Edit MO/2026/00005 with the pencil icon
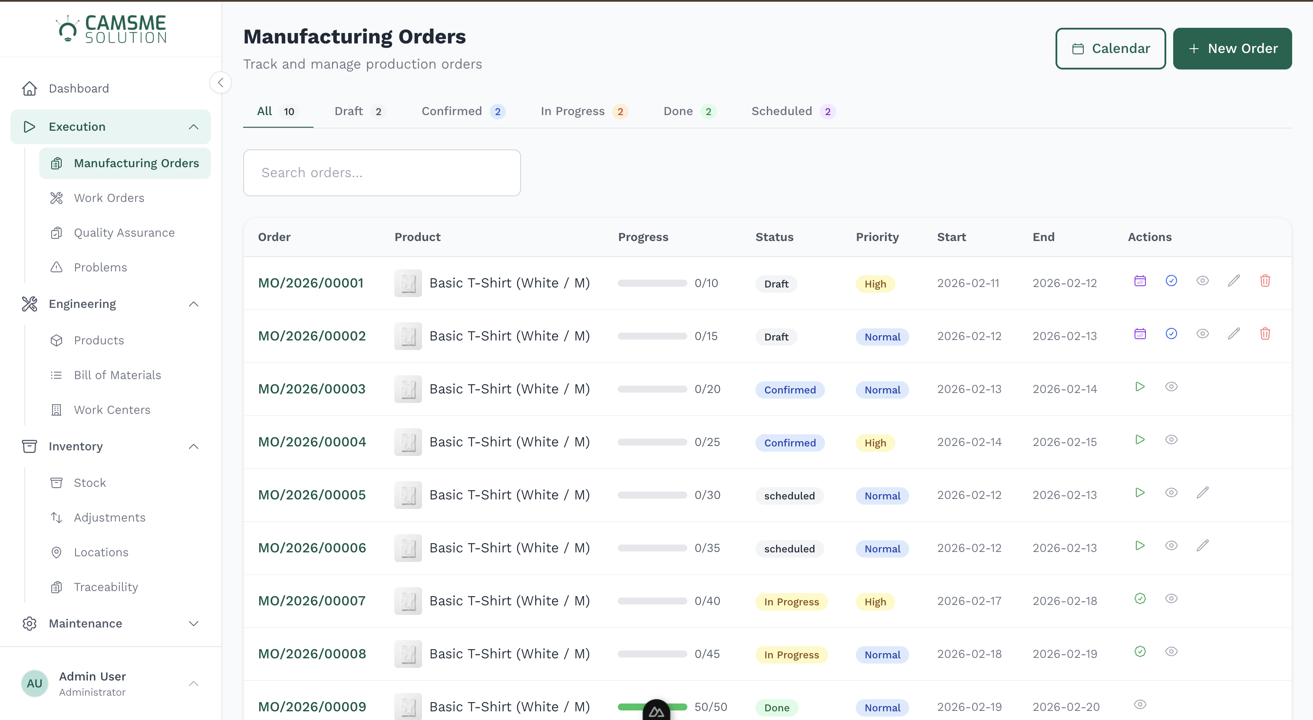 click(1203, 492)
